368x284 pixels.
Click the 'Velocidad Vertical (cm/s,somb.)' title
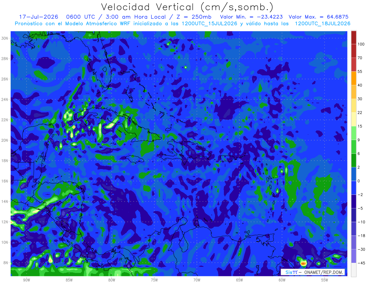pos(187,7)
